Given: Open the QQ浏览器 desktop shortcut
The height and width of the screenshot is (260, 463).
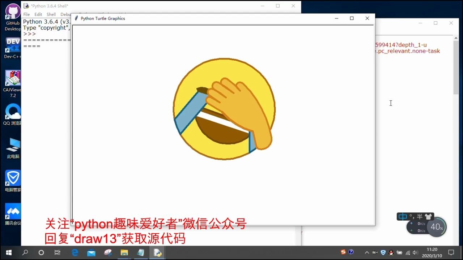Looking at the screenshot, I should coord(13,115).
